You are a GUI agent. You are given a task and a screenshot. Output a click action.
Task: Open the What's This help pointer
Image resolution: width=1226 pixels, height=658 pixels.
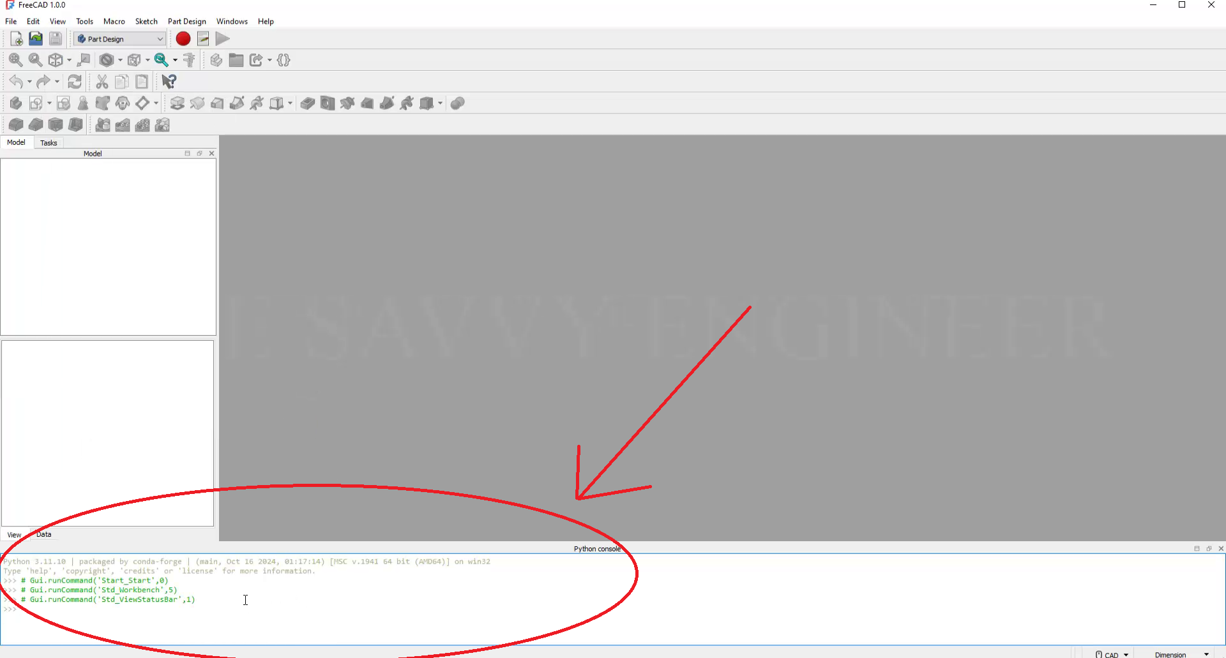(x=169, y=82)
